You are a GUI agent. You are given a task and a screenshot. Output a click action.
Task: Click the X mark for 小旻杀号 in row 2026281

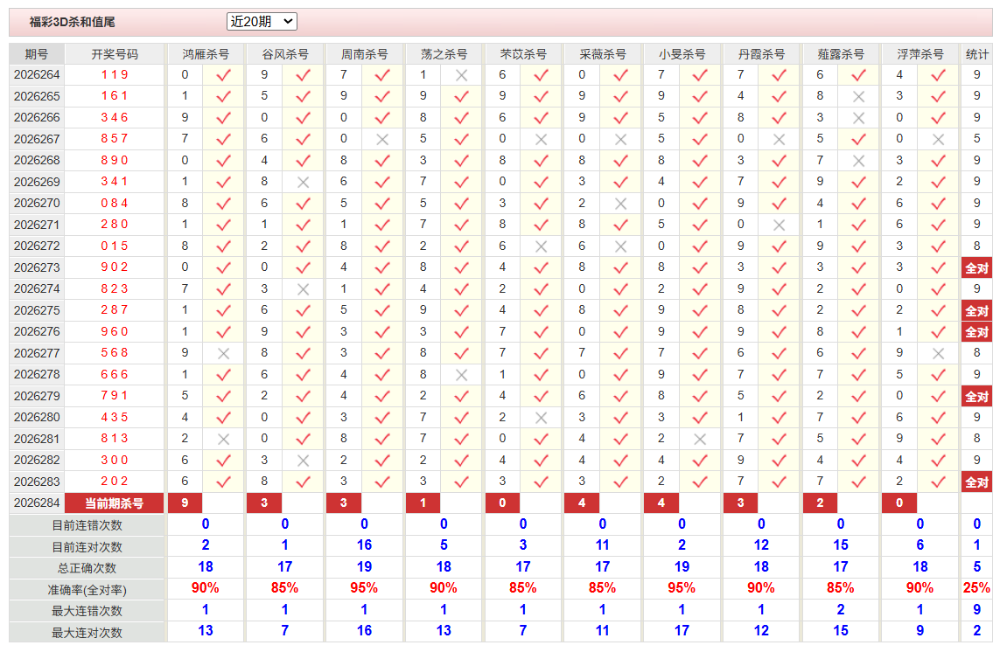[700, 439]
